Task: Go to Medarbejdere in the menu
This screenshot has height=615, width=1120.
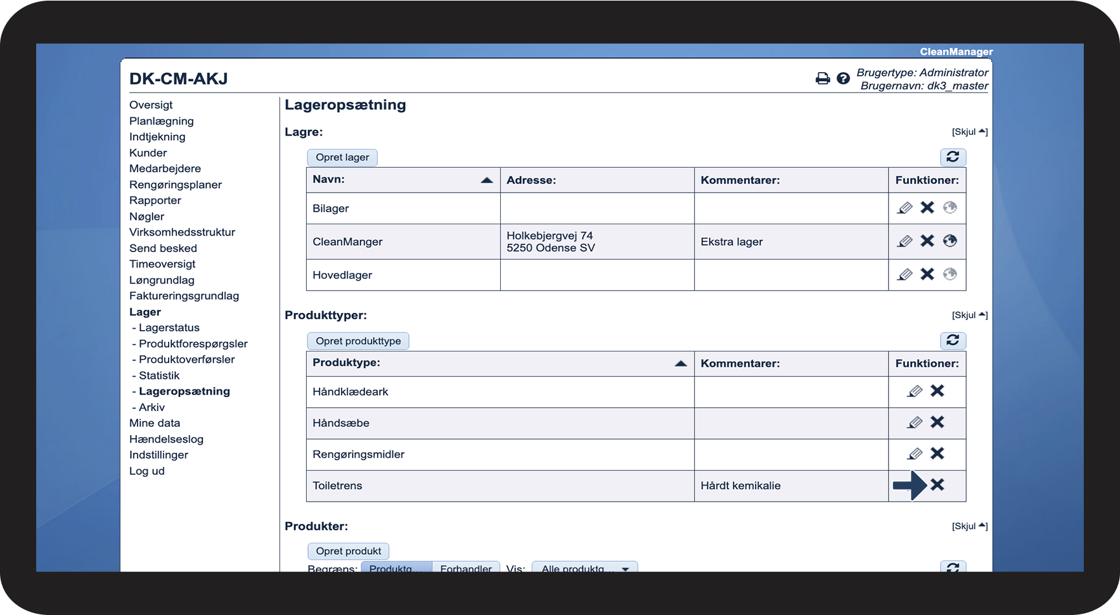Action: pos(165,168)
